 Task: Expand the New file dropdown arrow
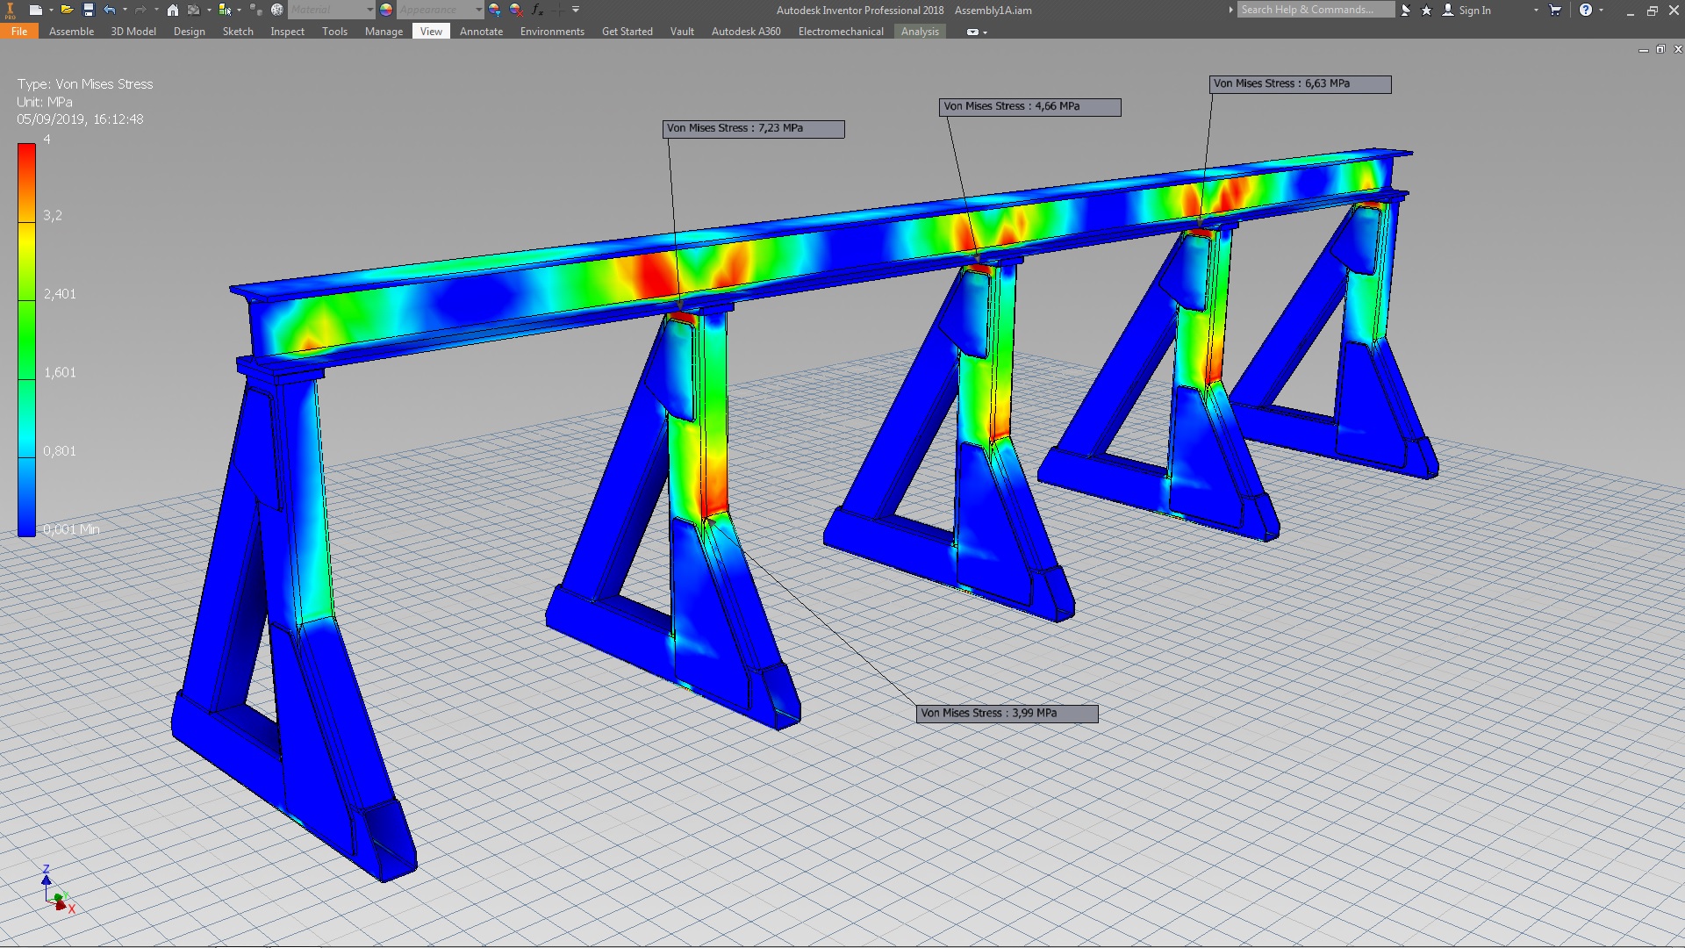51,10
